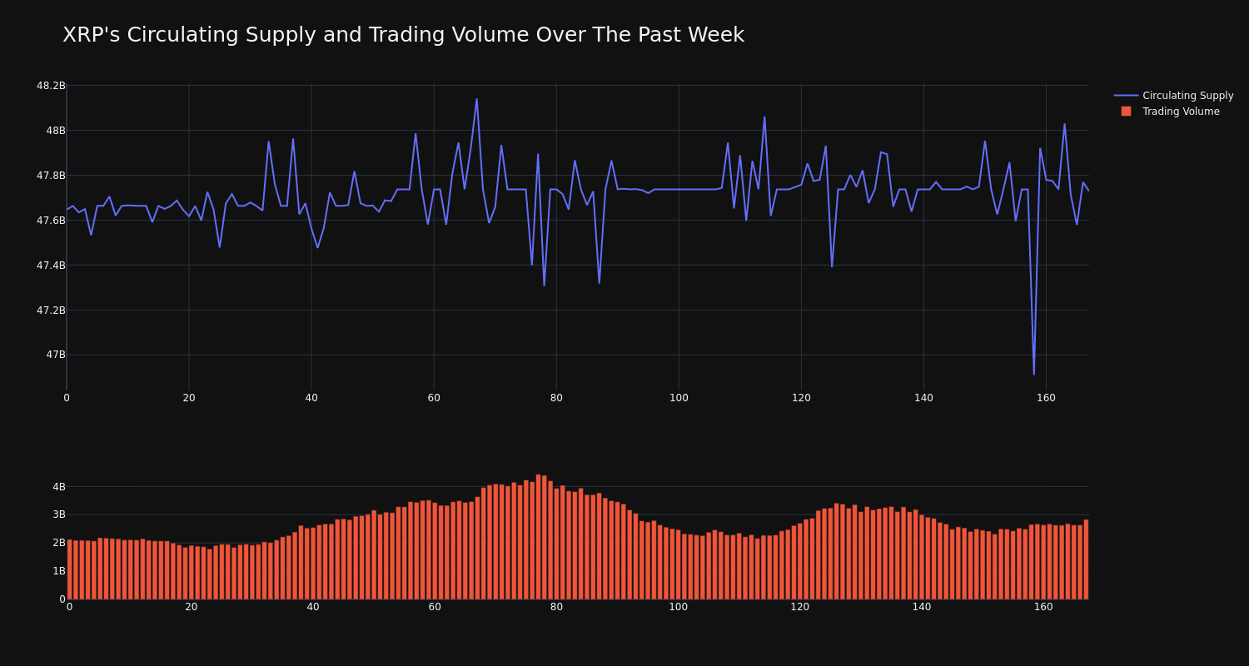Image resolution: width=1249 pixels, height=666 pixels.
Task: Click x-axis tick 120 under volume chart
Action: pos(800,607)
